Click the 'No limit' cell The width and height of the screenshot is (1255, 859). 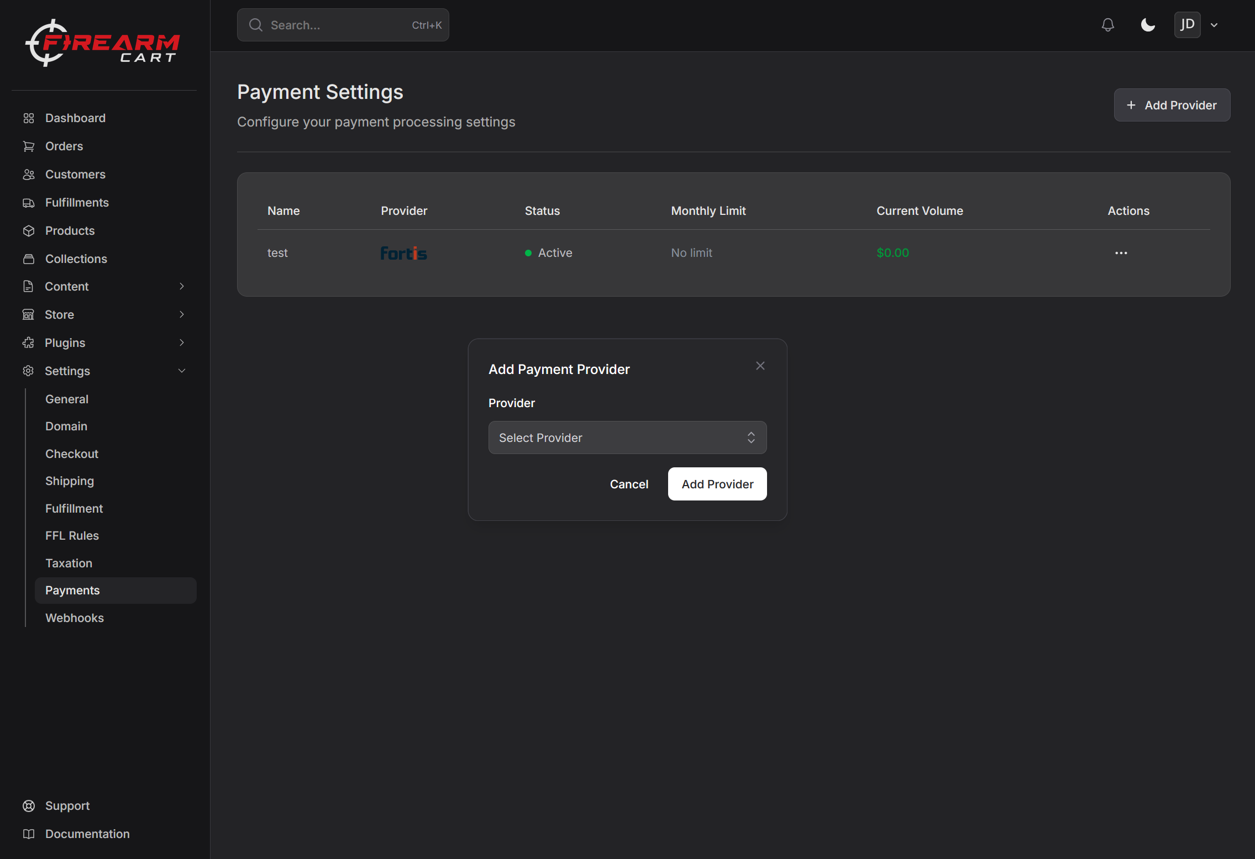[691, 253]
